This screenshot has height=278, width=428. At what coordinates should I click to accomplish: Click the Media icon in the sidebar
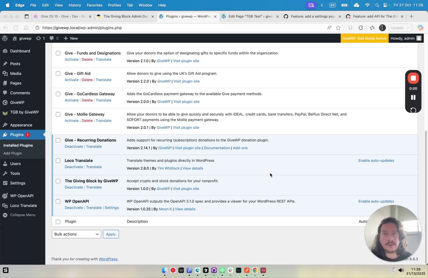coord(5,73)
